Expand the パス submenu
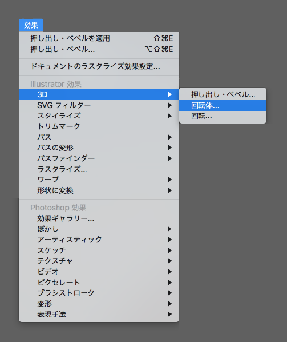287x342 pixels. (x=99, y=137)
